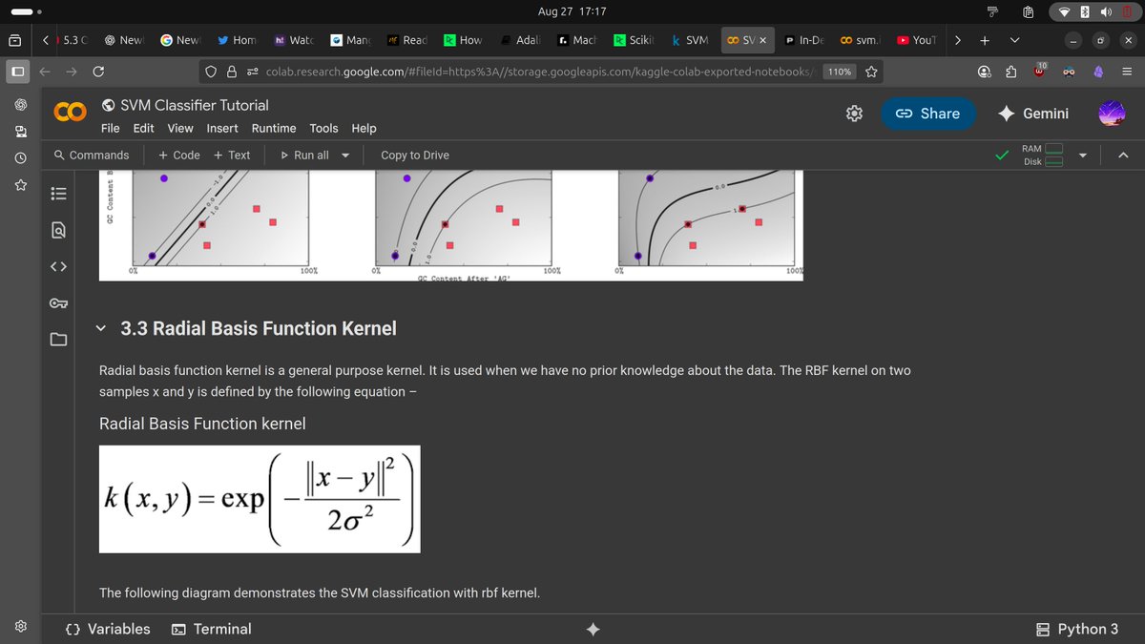1145x644 pixels.
Task: Open browser sidebar bookmarks star icon
Action: tap(19, 183)
